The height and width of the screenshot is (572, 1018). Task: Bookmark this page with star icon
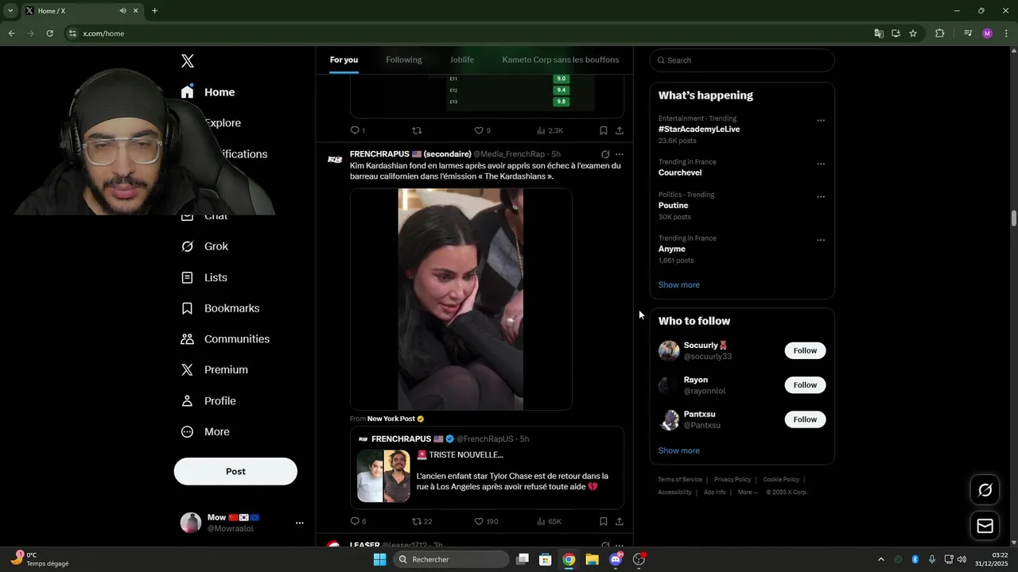click(913, 33)
